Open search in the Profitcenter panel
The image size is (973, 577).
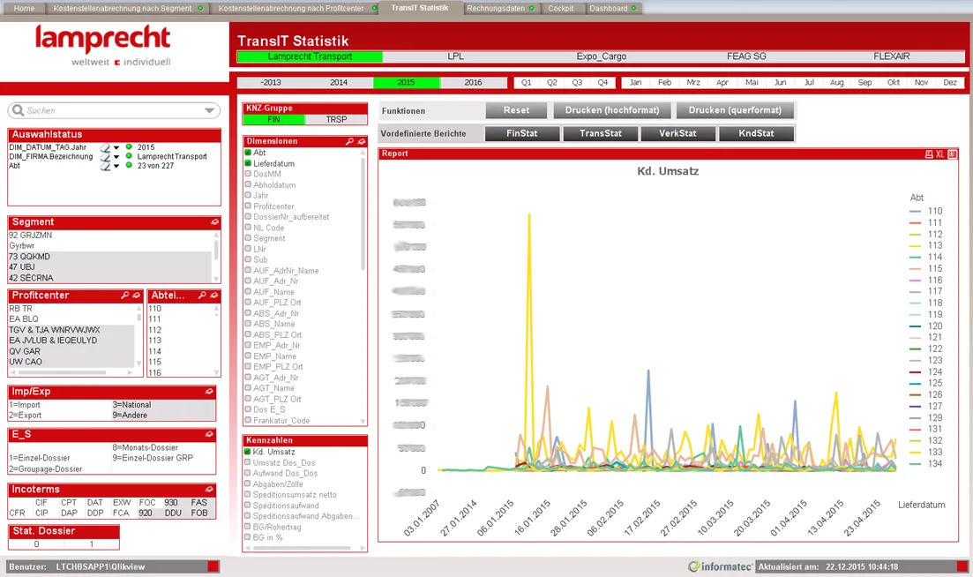(x=125, y=296)
